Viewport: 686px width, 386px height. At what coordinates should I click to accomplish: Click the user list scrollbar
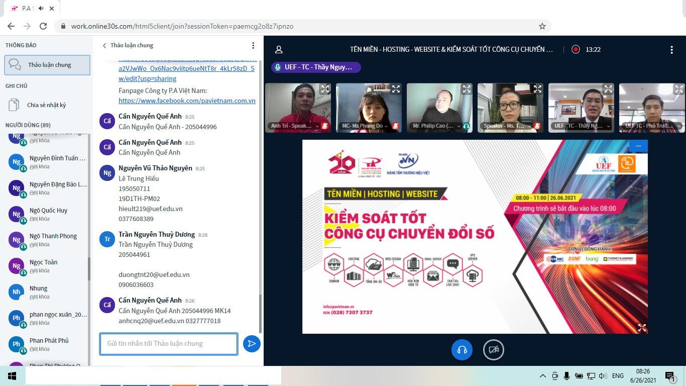(89, 269)
